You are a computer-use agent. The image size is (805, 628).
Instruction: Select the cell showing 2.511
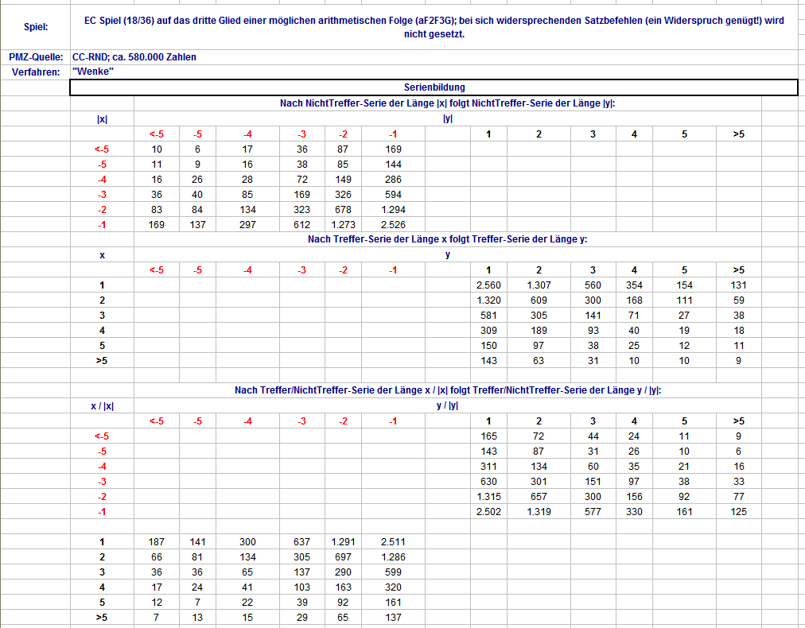pyautogui.click(x=393, y=542)
